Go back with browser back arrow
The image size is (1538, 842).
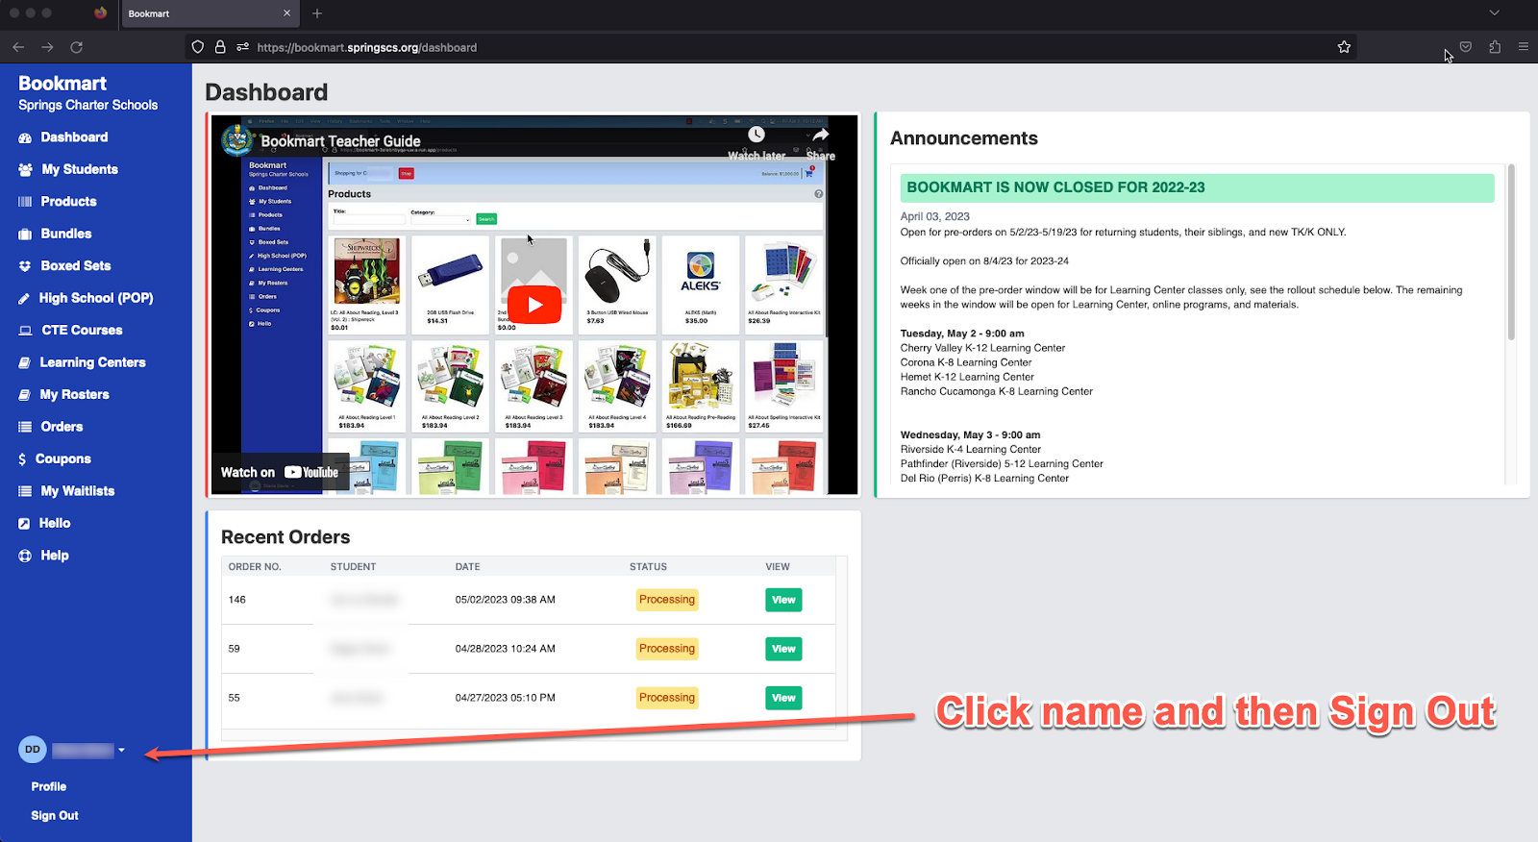pyautogui.click(x=18, y=47)
